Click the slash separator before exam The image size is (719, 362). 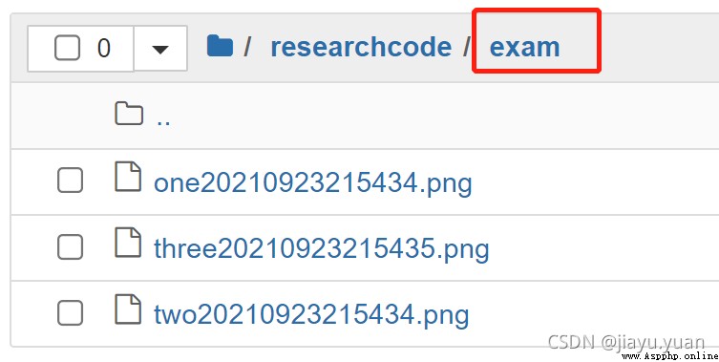click(x=466, y=47)
